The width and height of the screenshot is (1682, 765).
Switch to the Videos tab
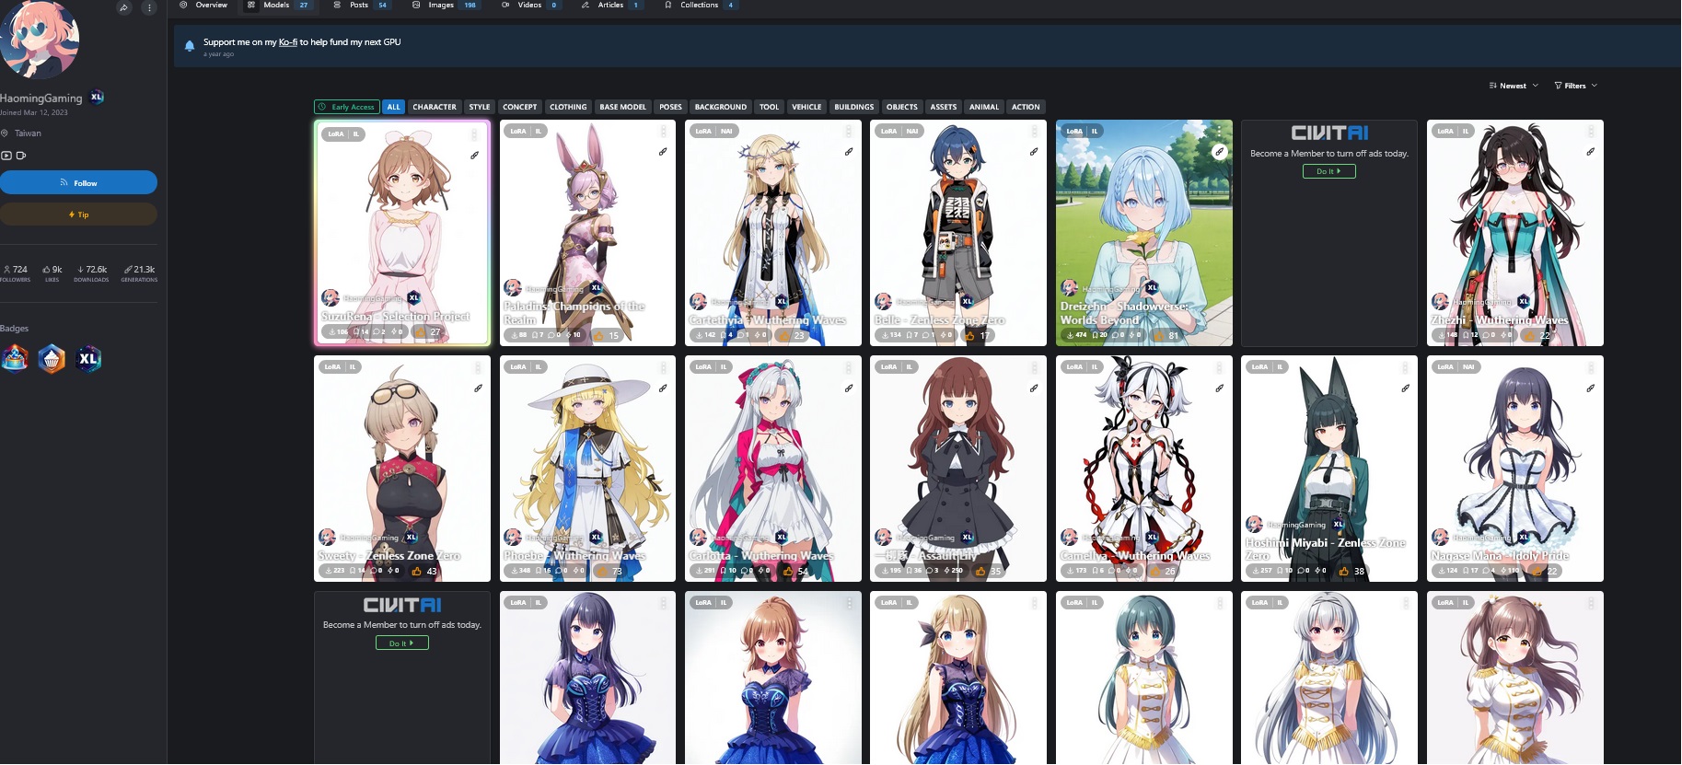pyautogui.click(x=530, y=6)
